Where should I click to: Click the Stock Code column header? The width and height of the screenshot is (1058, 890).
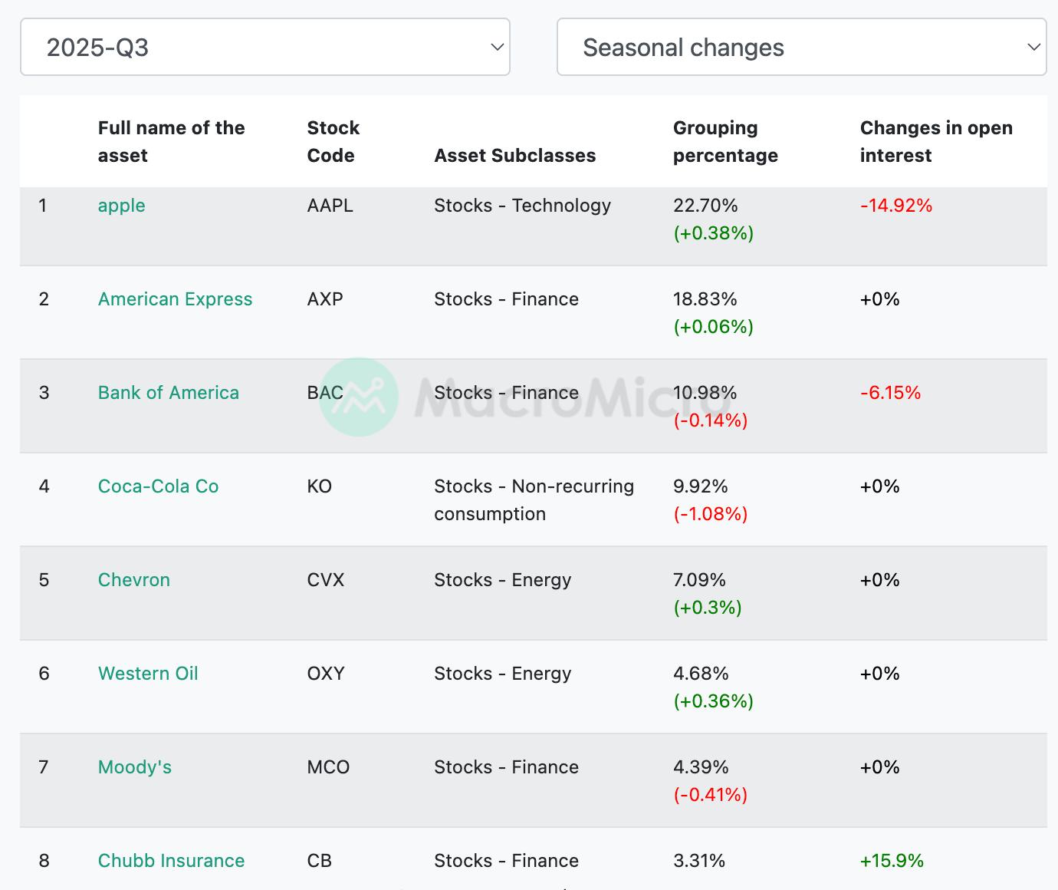click(333, 142)
